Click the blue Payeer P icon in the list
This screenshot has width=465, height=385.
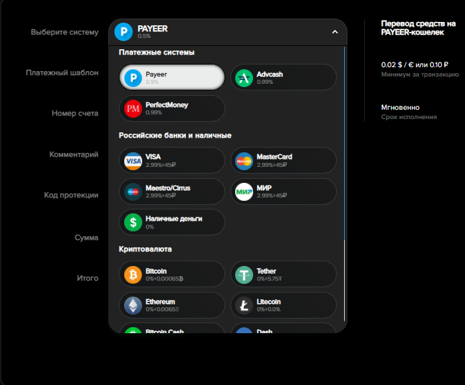click(x=133, y=78)
